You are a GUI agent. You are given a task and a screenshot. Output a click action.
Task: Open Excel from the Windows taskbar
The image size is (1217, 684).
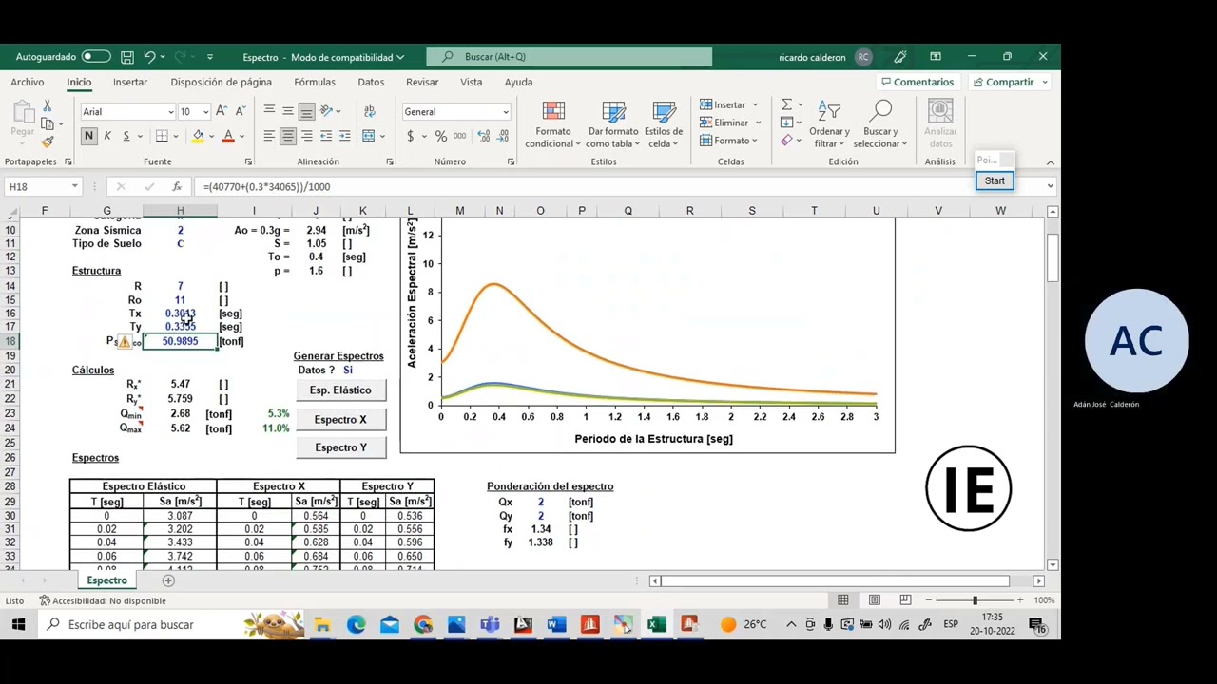pyautogui.click(x=656, y=624)
